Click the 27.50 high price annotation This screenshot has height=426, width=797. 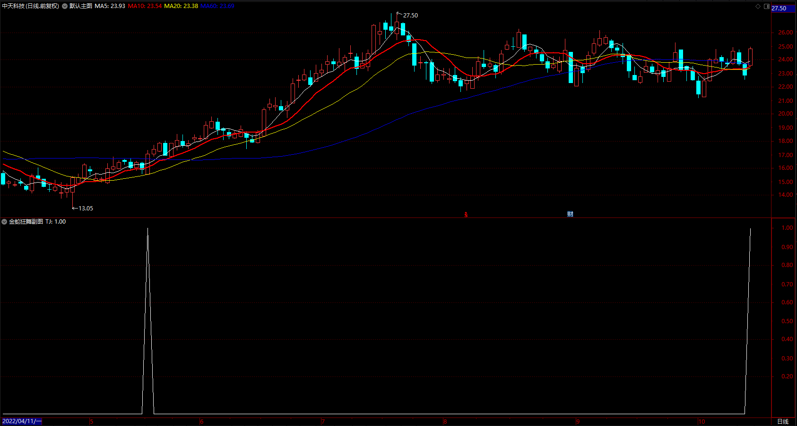coord(410,16)
